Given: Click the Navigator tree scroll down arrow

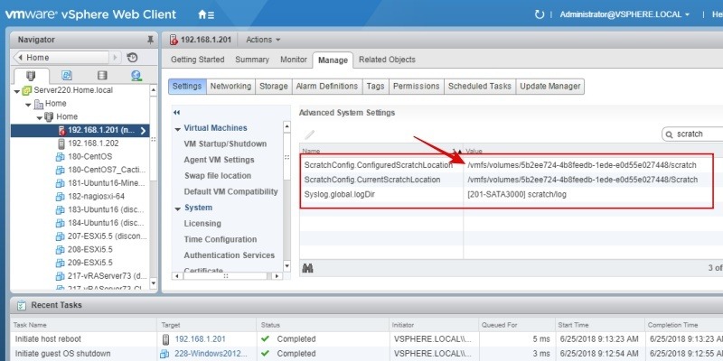Looking at the screenshot, I should coord(154,283).
